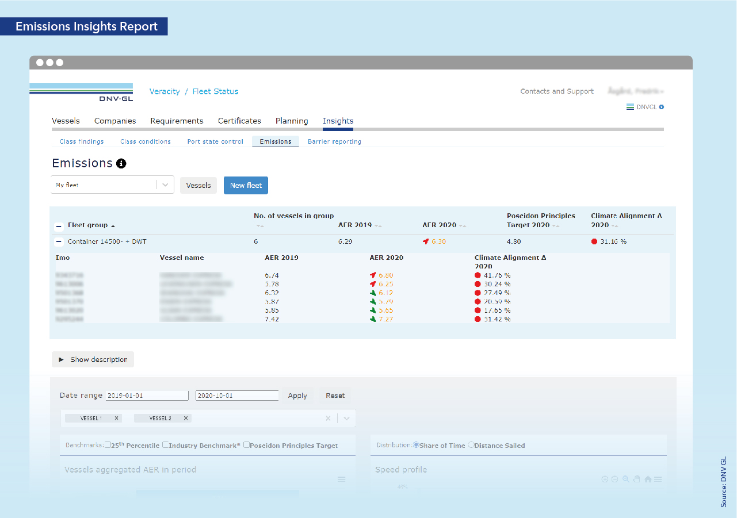Click the start date input field
737x518 pixels.
point(147,396)
